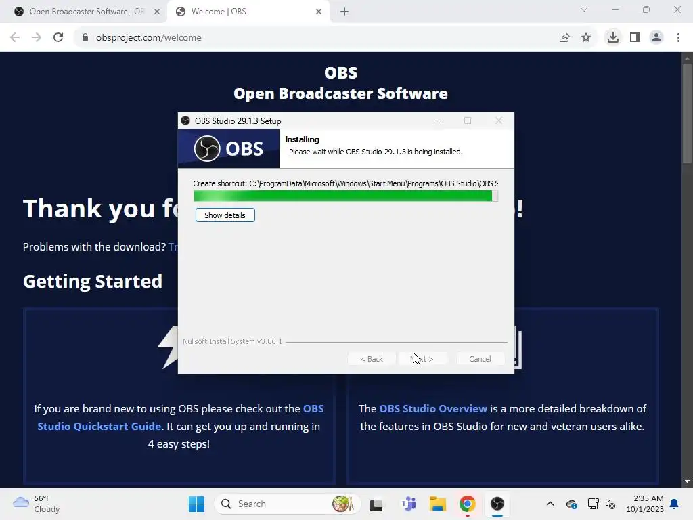
Task: Open the weather widget showing 56°F
Action: click(37, 504)
